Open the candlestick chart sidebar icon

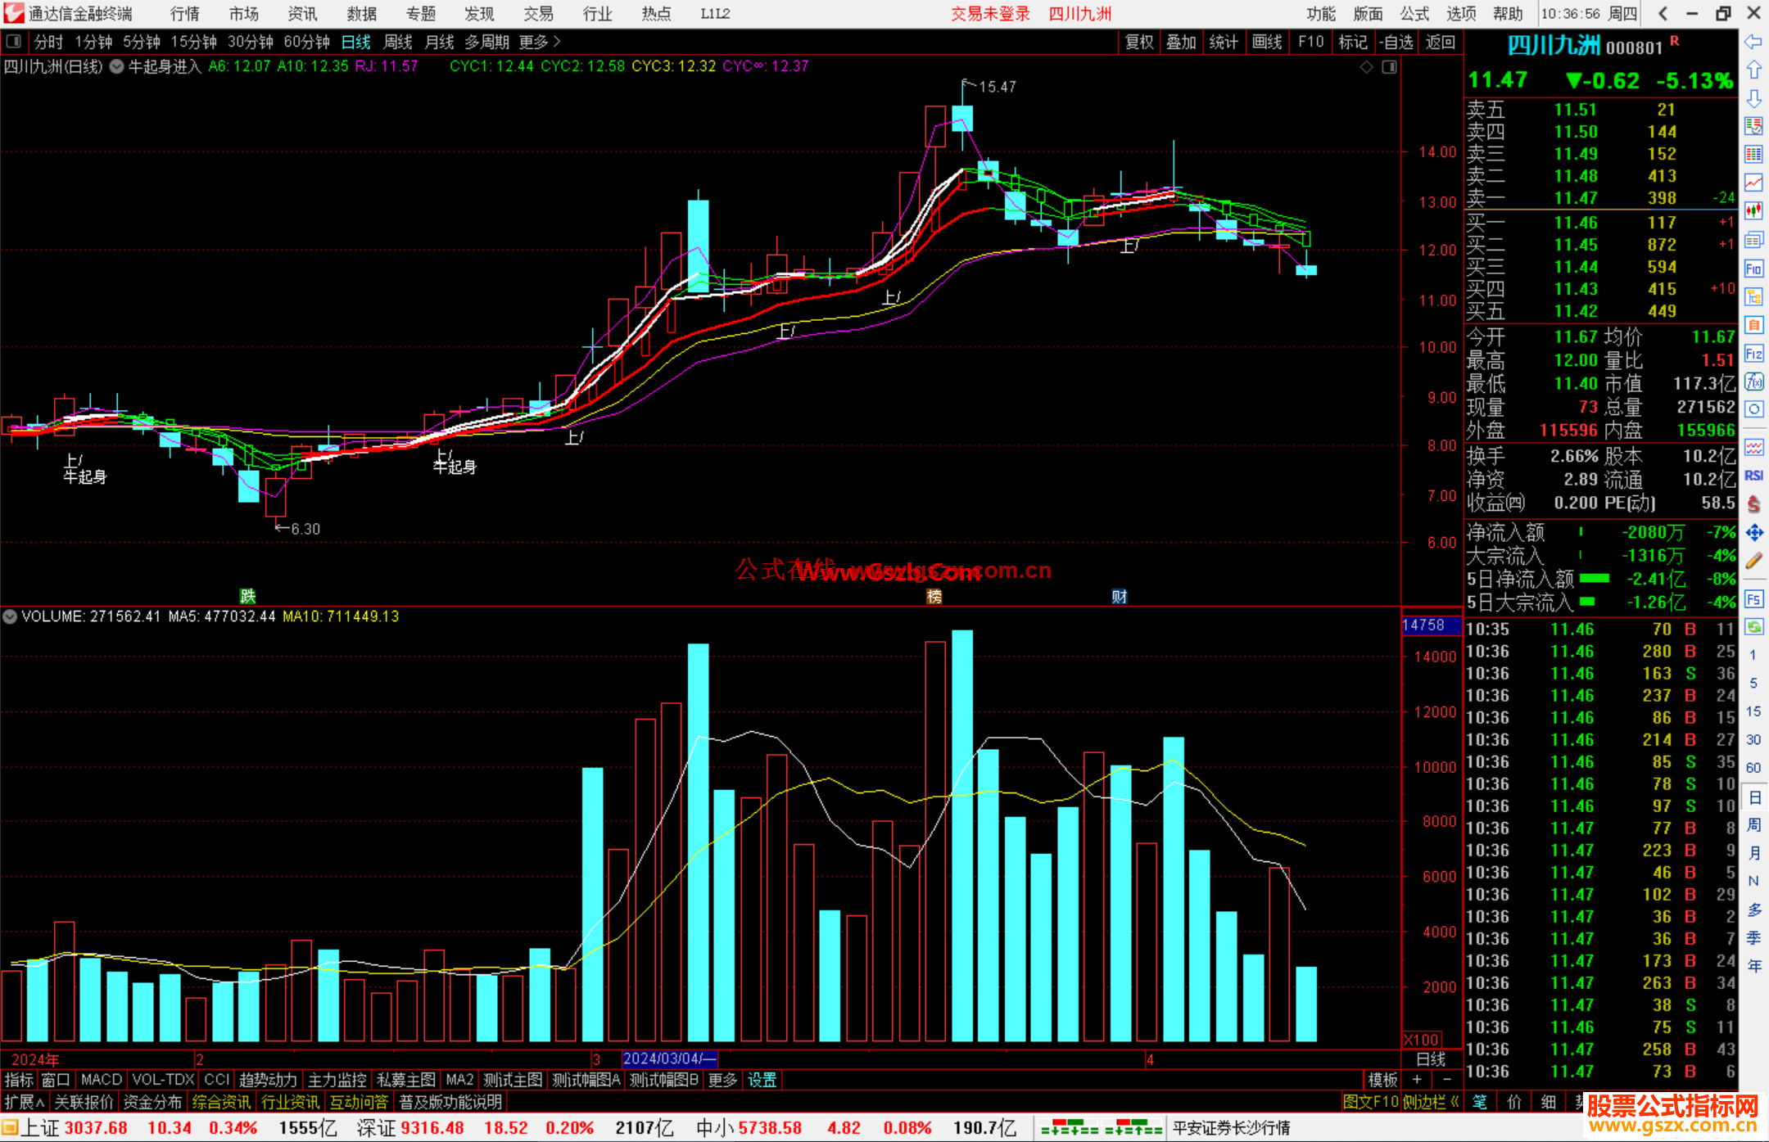pyautogui.click(x=1753, y=211)
